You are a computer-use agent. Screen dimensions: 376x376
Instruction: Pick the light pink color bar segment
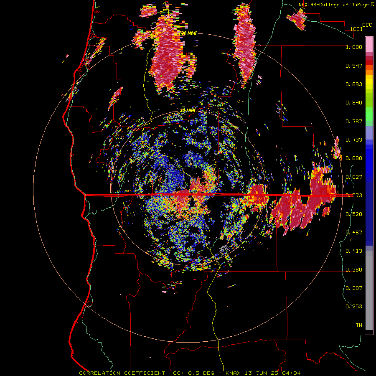369,44
